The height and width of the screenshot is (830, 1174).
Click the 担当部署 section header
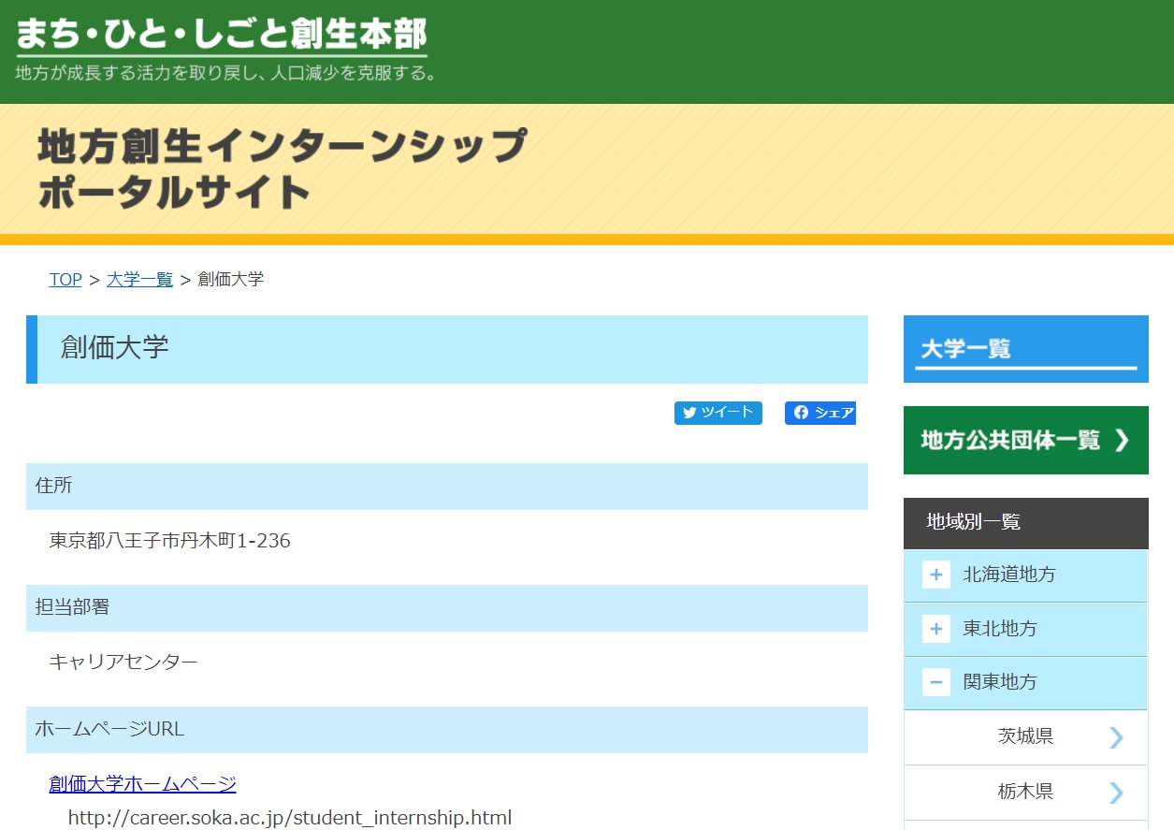coord(447,608)
